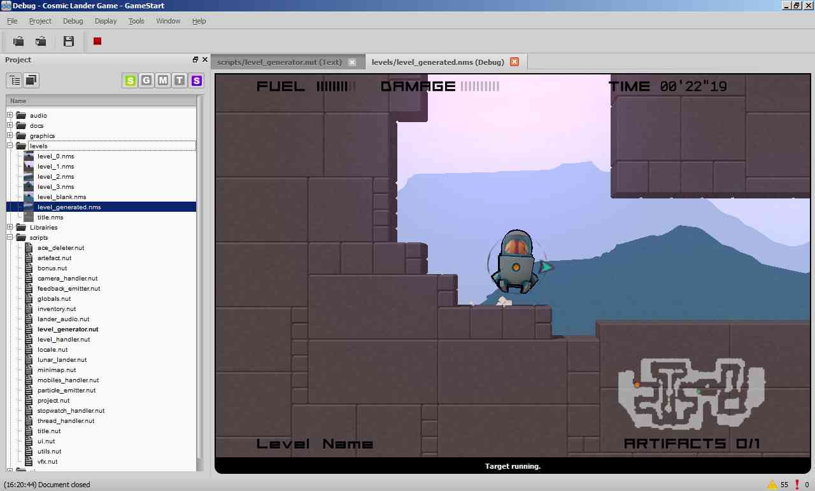Click the second open file toolbar icon
The height and width of the screenshot is (491, 815).
(x=41, y=41)
